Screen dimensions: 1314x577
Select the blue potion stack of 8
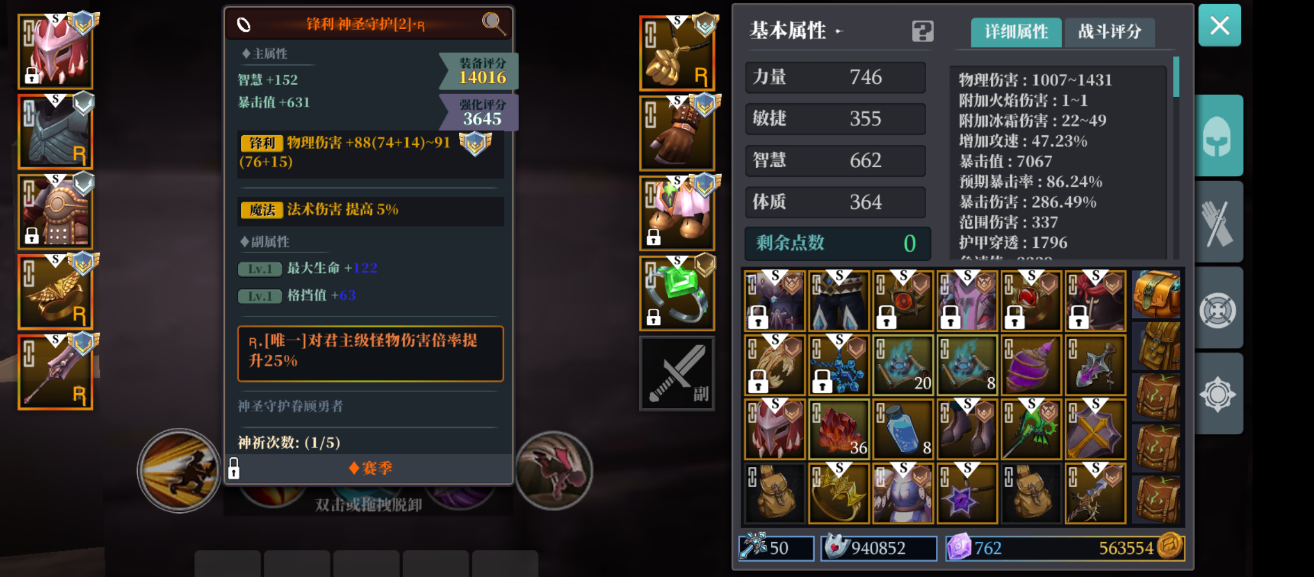point(903,429)
